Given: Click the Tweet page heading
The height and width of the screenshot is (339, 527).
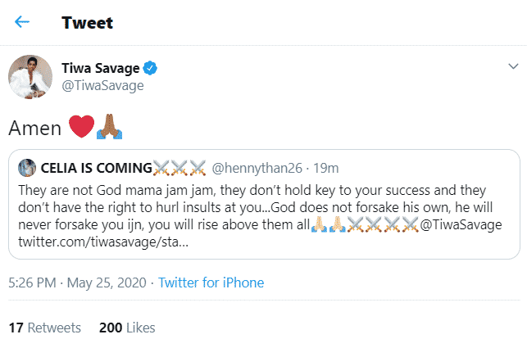Looking at the screenshot, I should tap(86, 21).
